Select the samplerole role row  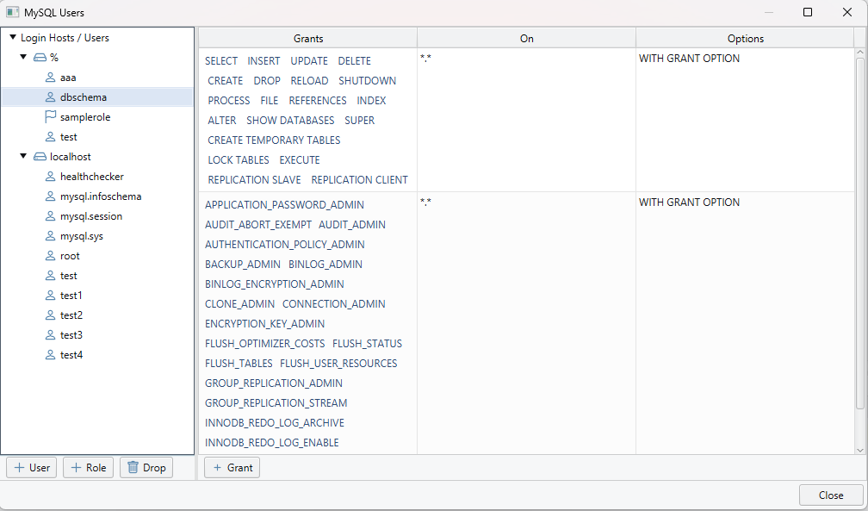[97, 117]
